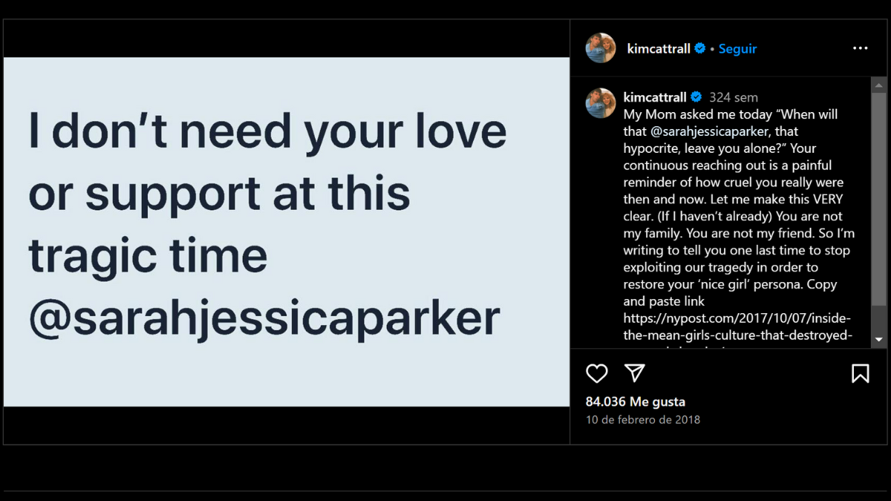
Task: Click the verified badge beside the caption username
Action: pyautogui.click(x=696, y=97)
